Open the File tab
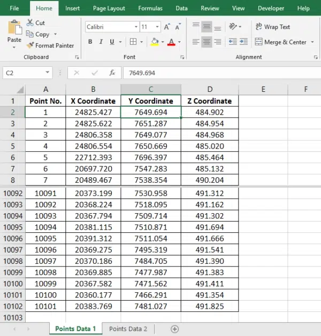 click(14, 8)
